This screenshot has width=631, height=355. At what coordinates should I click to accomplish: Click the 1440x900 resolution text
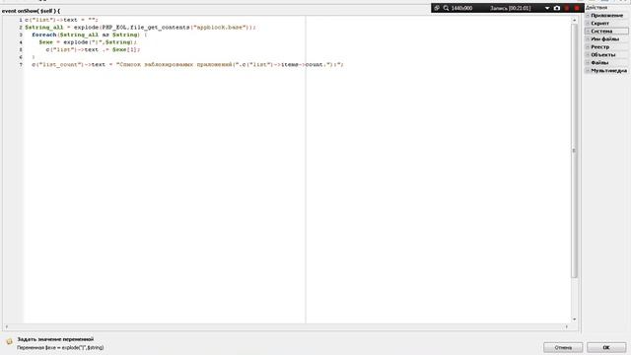pos(461,8)
